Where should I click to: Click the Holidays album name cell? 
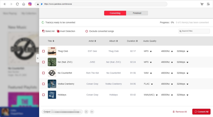pos(114,95)
